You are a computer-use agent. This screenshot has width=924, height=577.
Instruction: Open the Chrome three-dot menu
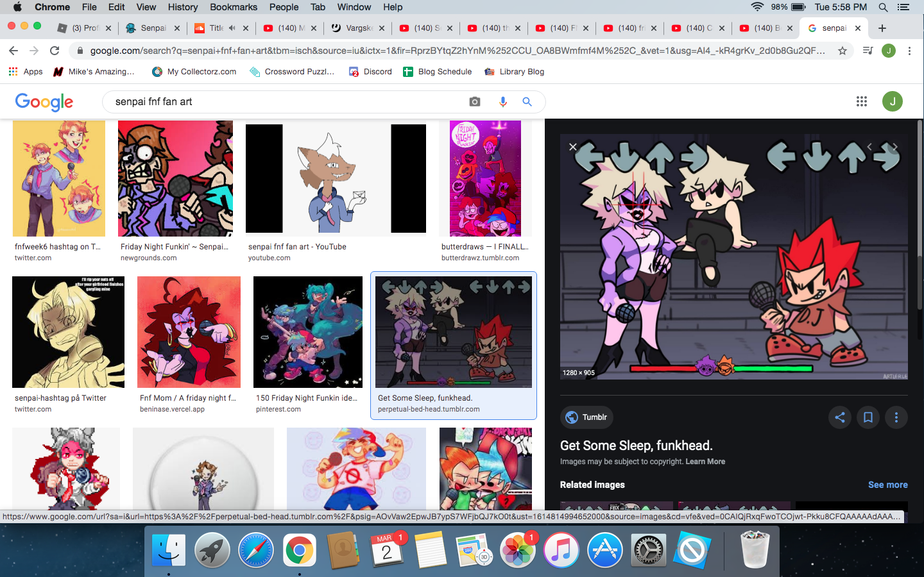pos(909,51)
